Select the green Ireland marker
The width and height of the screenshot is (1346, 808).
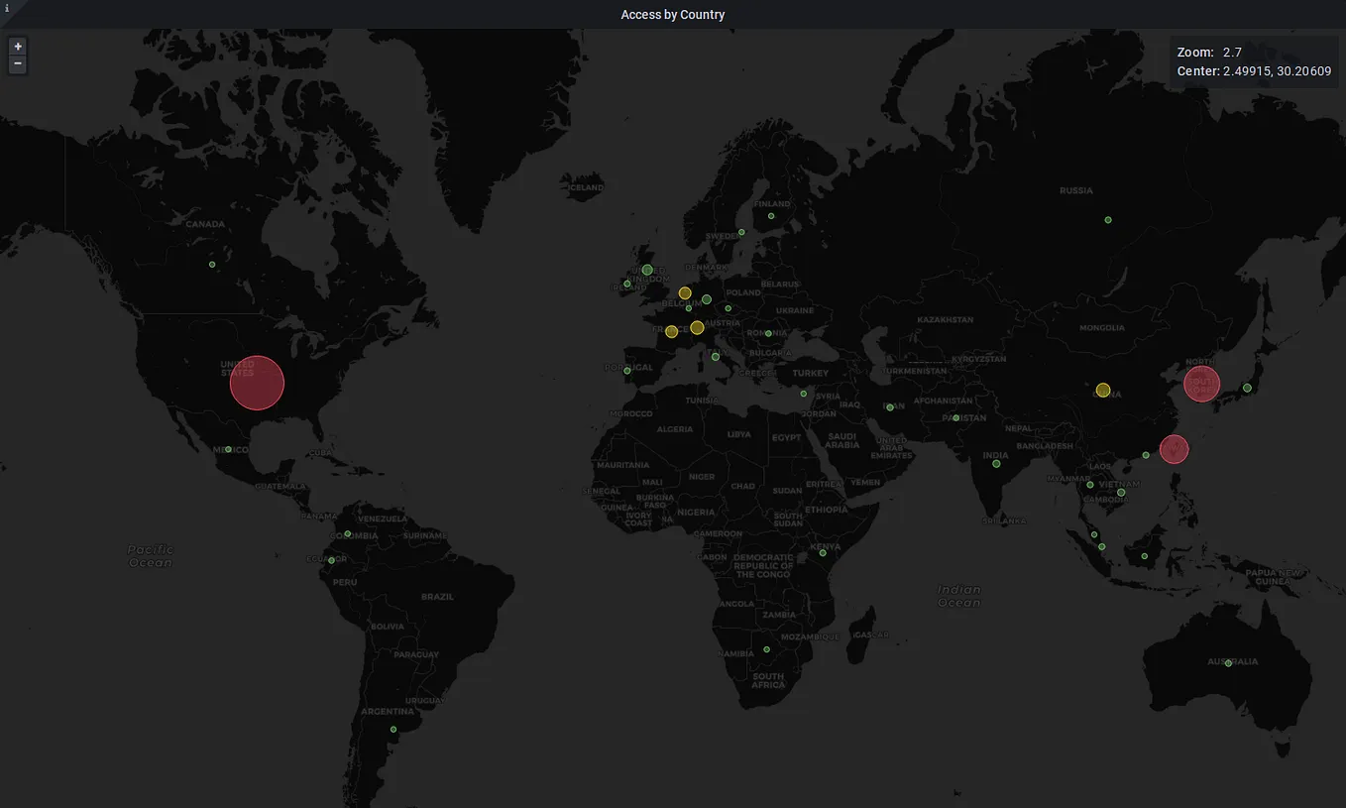pos(627,285)
